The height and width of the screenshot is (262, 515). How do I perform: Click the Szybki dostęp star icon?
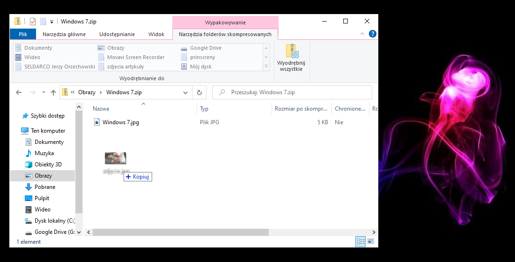25,116
